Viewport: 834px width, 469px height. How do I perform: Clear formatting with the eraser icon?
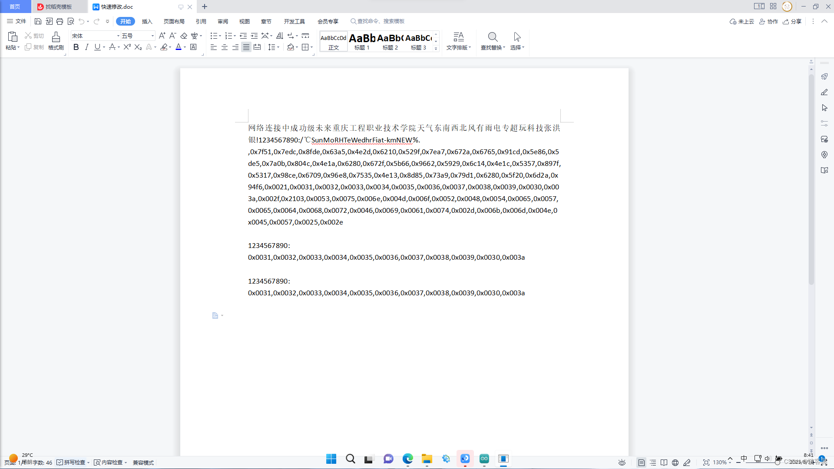coord(184,36)
